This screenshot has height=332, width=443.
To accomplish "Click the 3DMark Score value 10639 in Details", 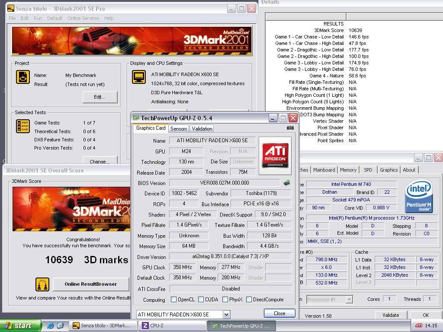I will [x=355, y=30].
